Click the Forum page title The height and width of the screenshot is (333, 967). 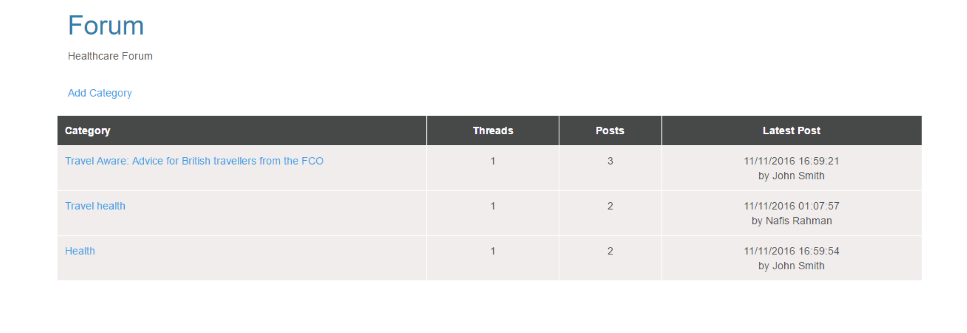coord(106,26)
